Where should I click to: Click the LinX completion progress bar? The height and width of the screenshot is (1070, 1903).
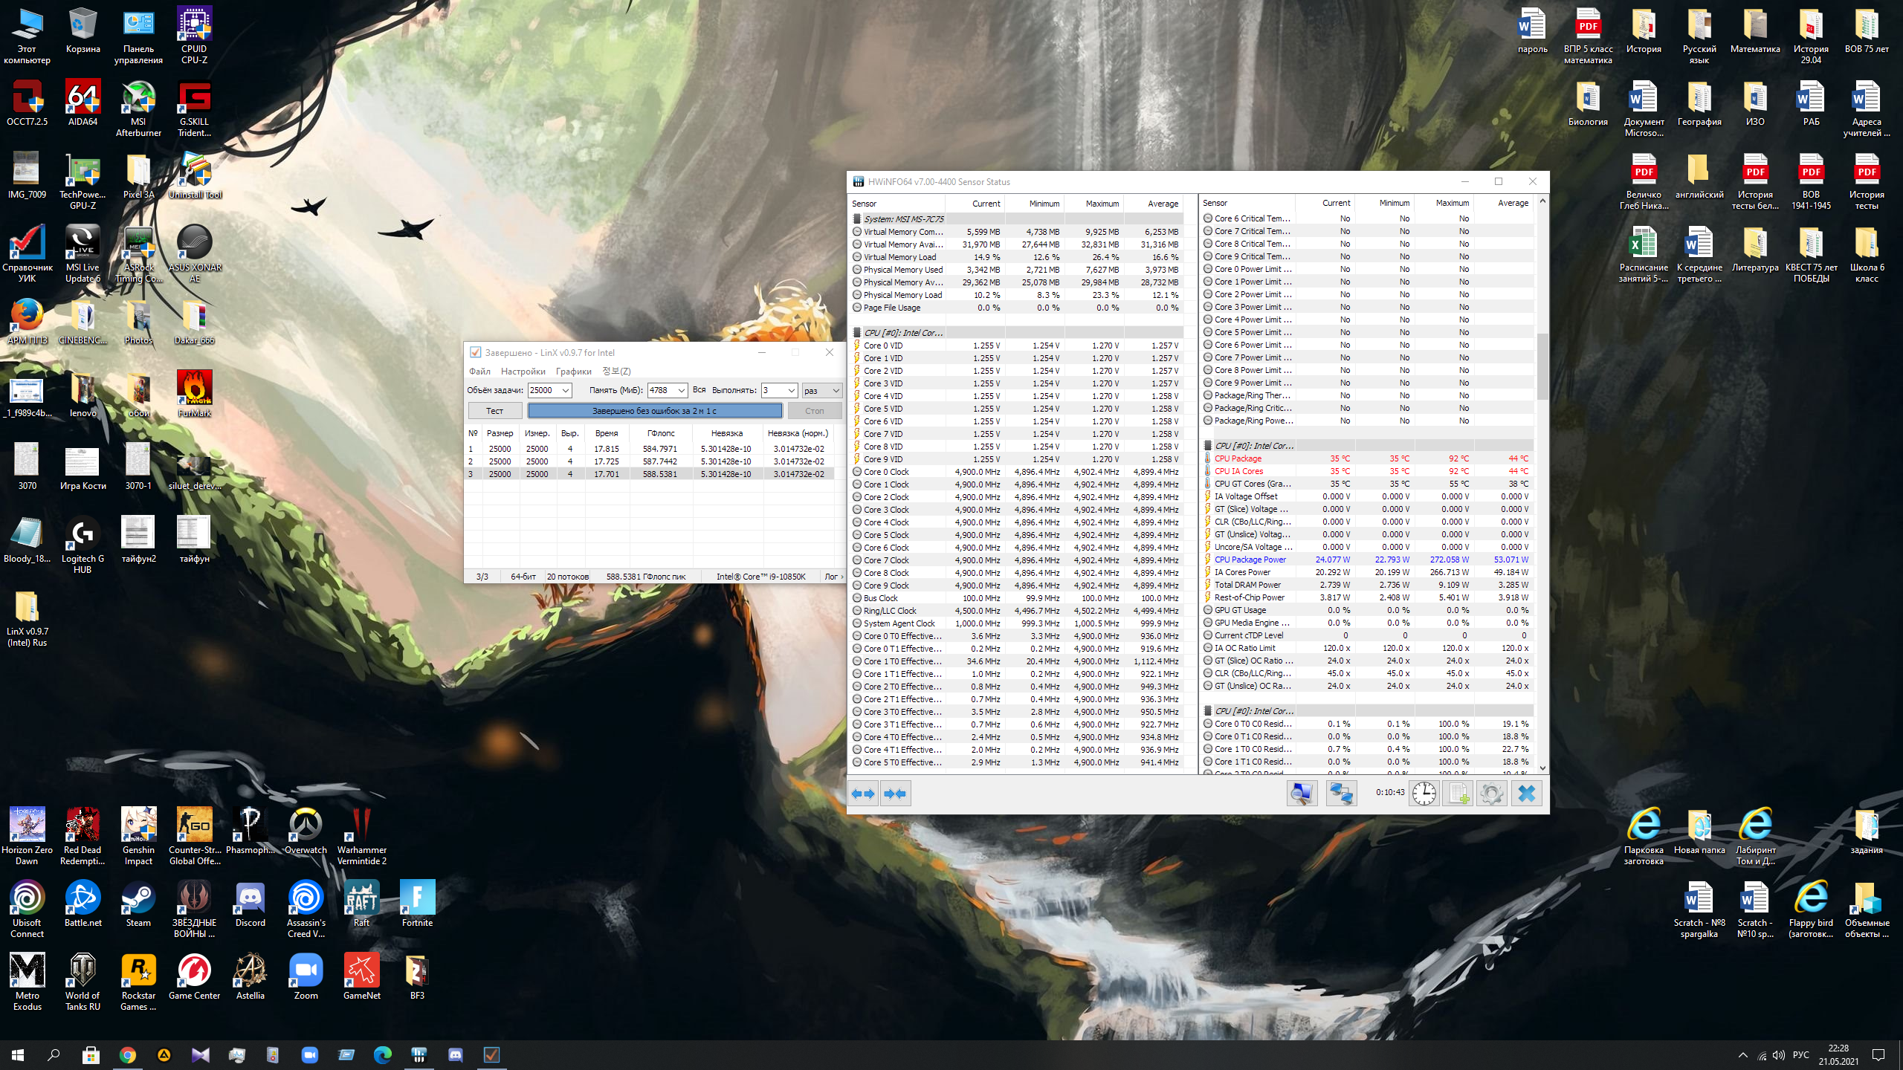coord(654,411)
